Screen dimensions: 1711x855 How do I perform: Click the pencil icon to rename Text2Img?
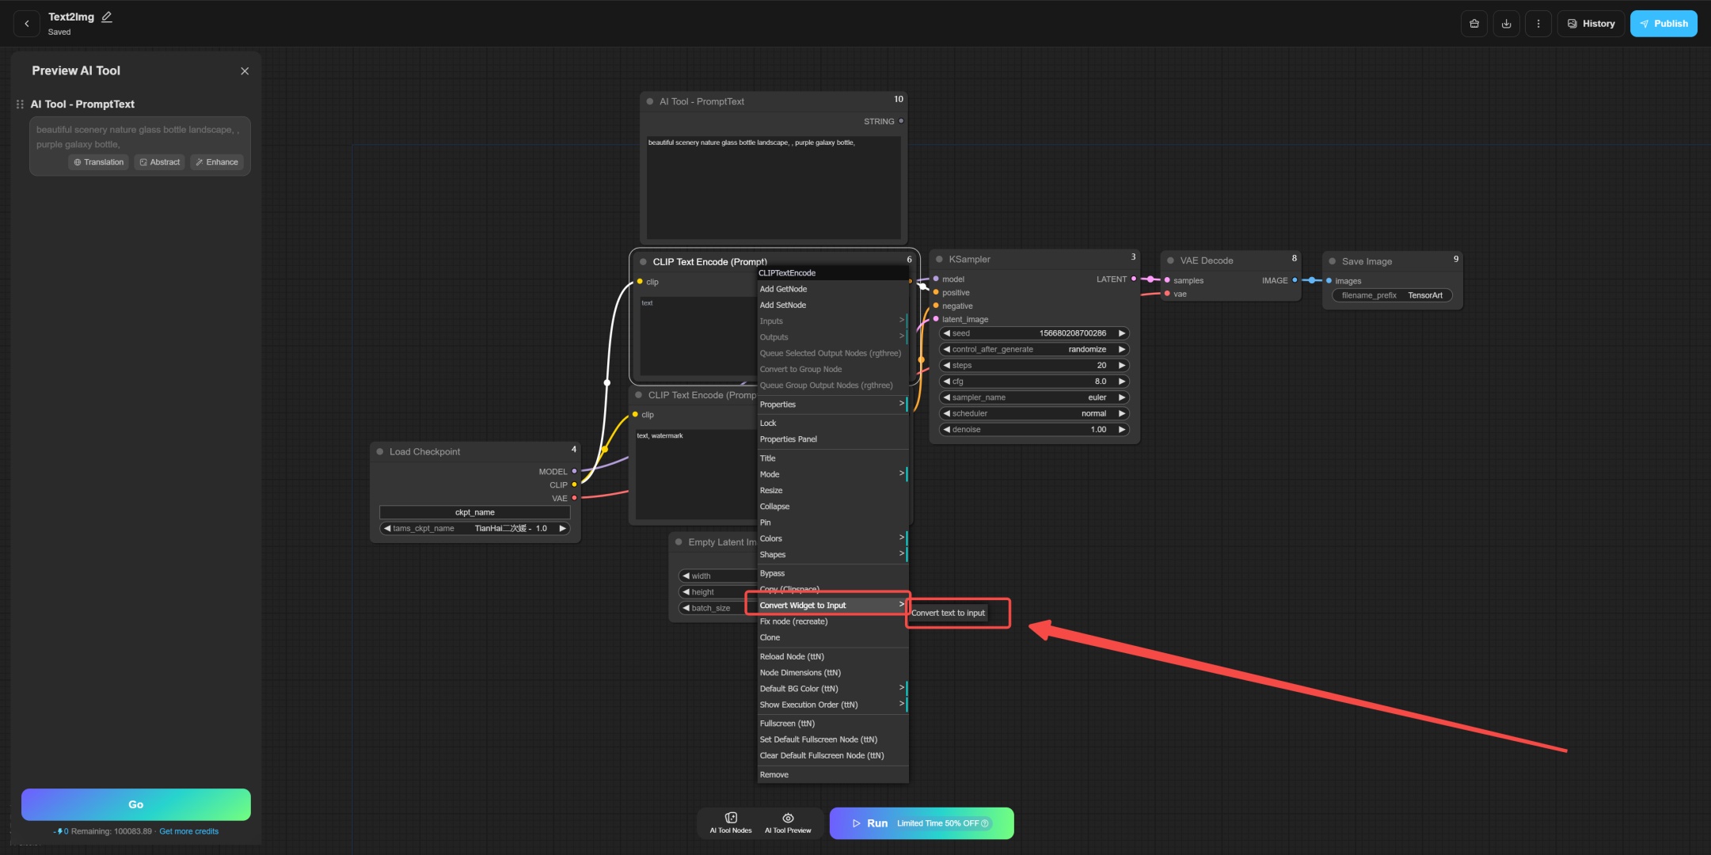coord(107,17)
